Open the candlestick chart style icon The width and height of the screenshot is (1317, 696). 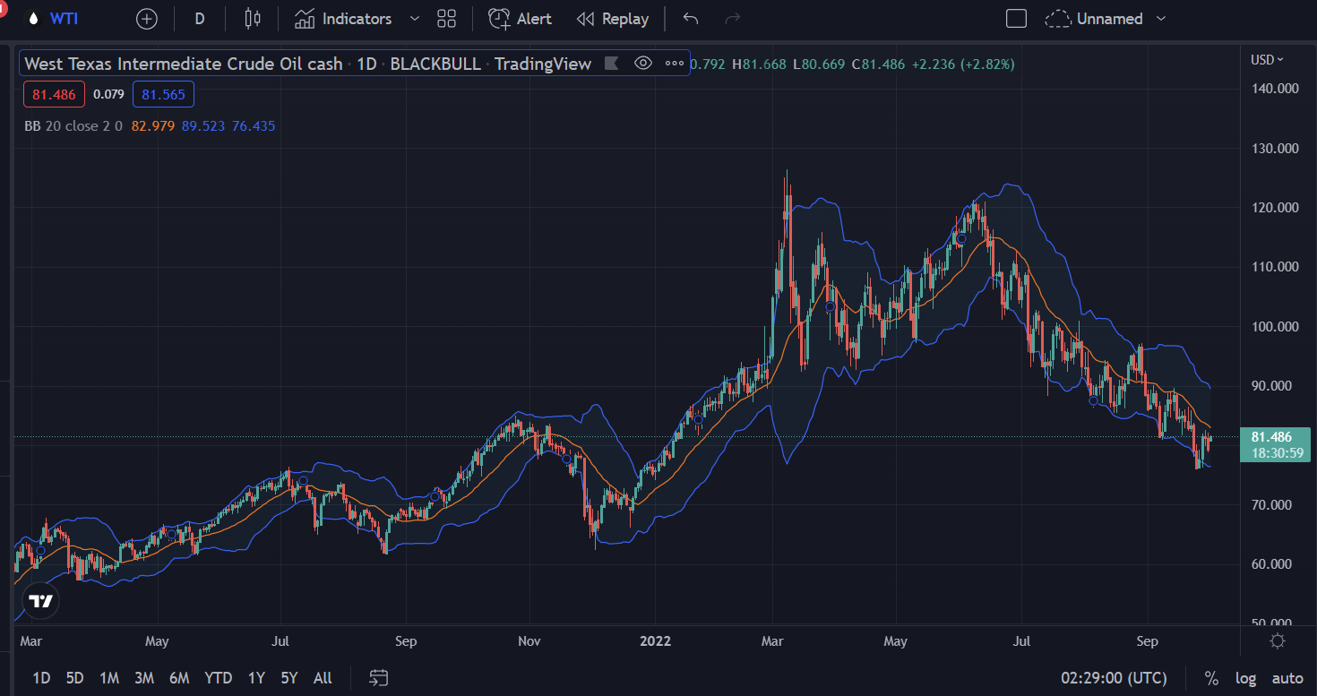253,19
